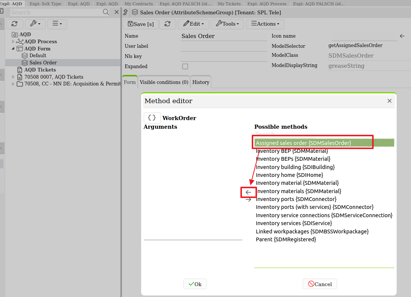The height and width of the screenshot is (297, 411).
Task: Expand the 70508, CC - MN DE folder
Action: click(13, 84)
